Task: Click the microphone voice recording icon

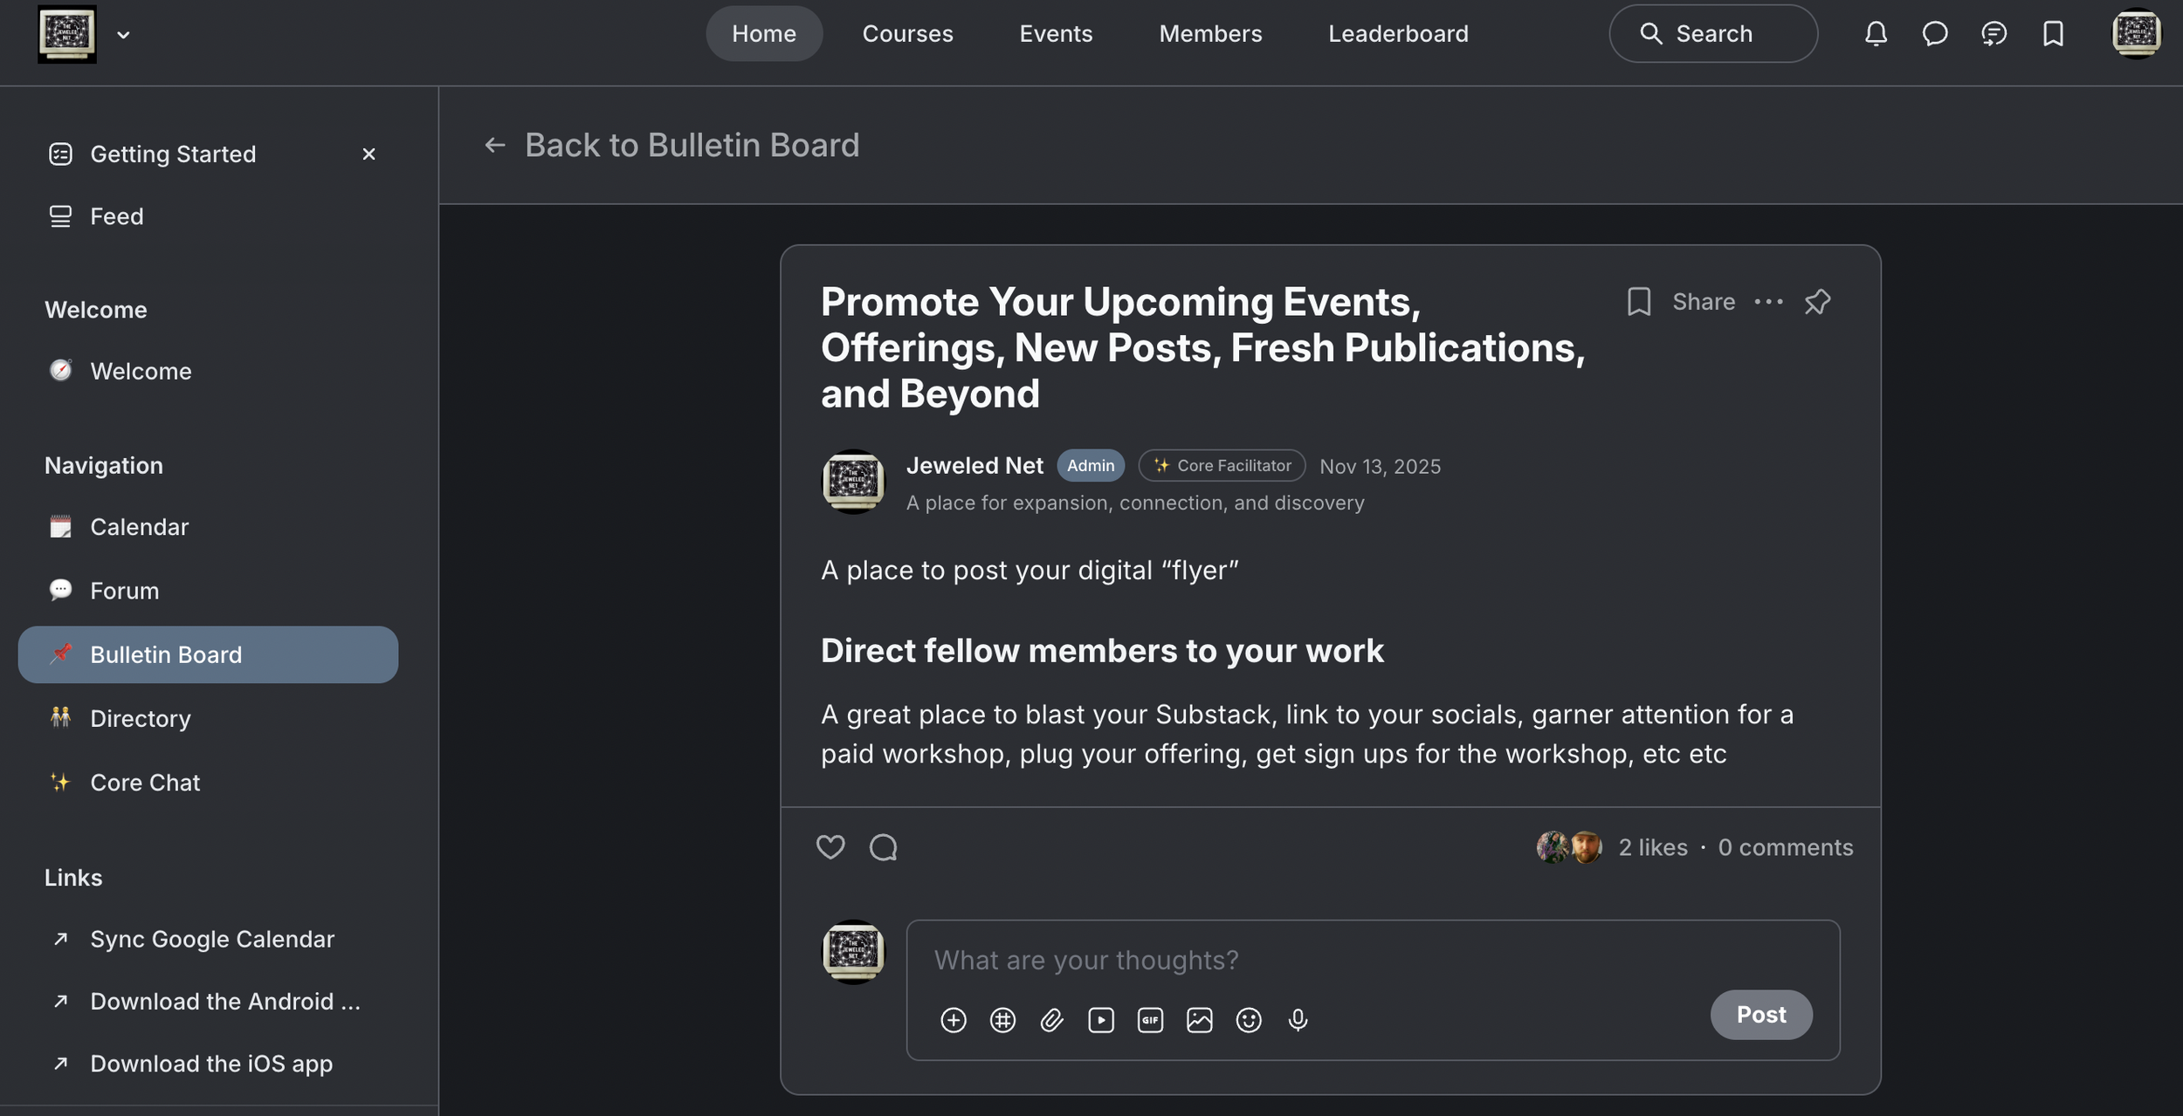Action: [x=1298, y=1020]
